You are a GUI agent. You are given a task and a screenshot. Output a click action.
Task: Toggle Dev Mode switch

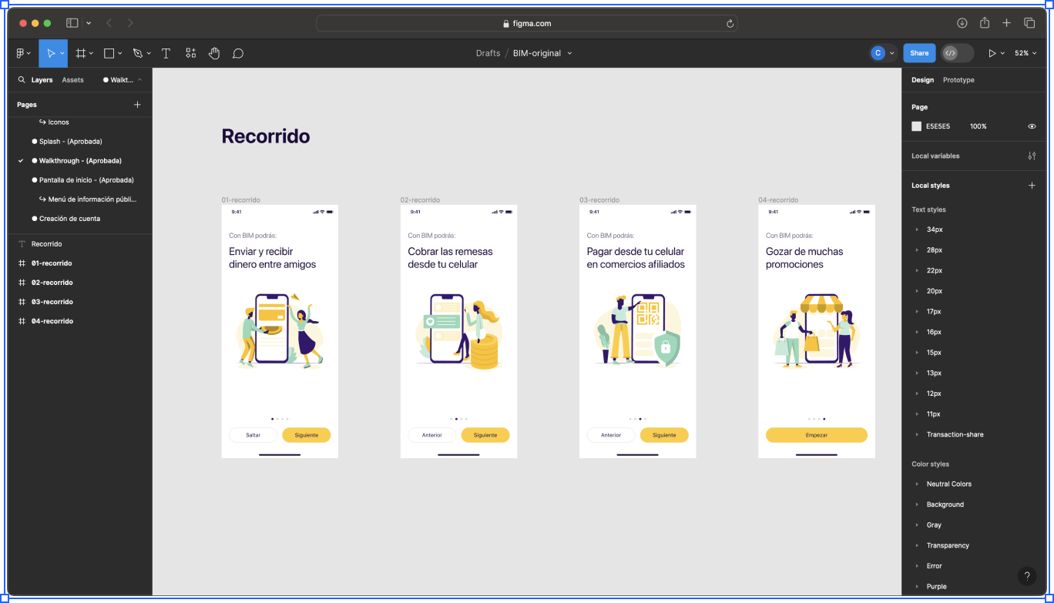pyautogui.click(x=958, y=53)
